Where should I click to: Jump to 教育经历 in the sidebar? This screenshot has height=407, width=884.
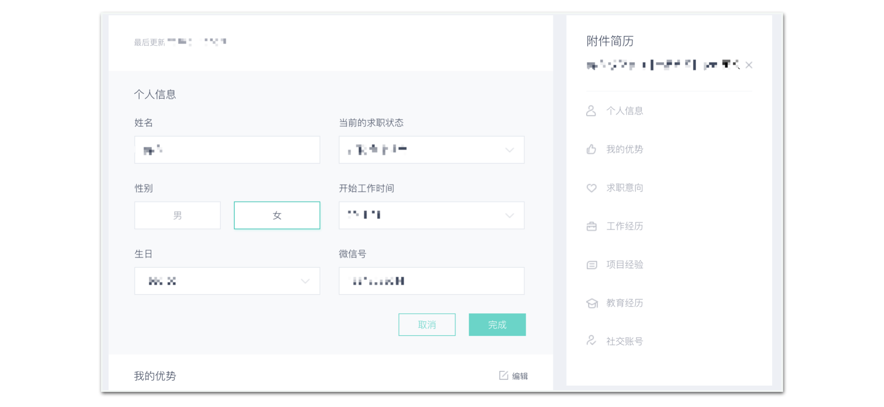pyautogui.click(x=624, y=303)
